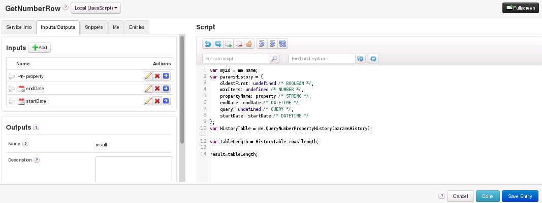The height and width of the screenshot is (203, 542).
Task: Open help icon beside Description label
Action: click(x=37, y=160)
